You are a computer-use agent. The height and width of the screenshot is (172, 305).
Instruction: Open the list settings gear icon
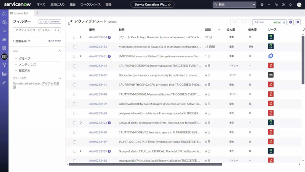tap(298, 22)
